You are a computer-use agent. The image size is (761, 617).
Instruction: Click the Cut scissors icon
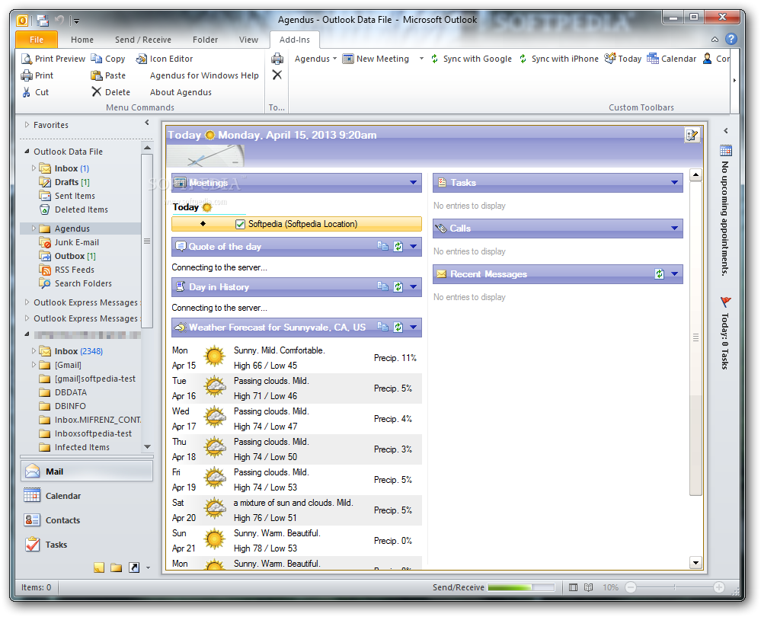[26, 92]
